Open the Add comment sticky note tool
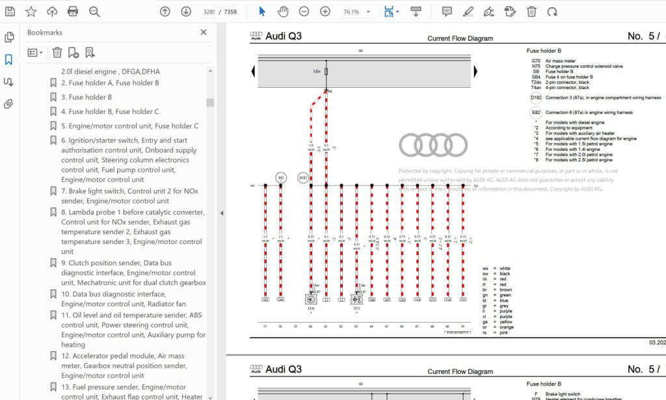The height and width of the screenshot is (400, 666). (447, 12)
